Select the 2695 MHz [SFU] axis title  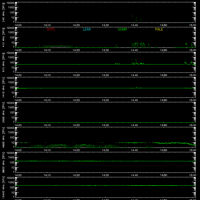[x=3, y=112]
